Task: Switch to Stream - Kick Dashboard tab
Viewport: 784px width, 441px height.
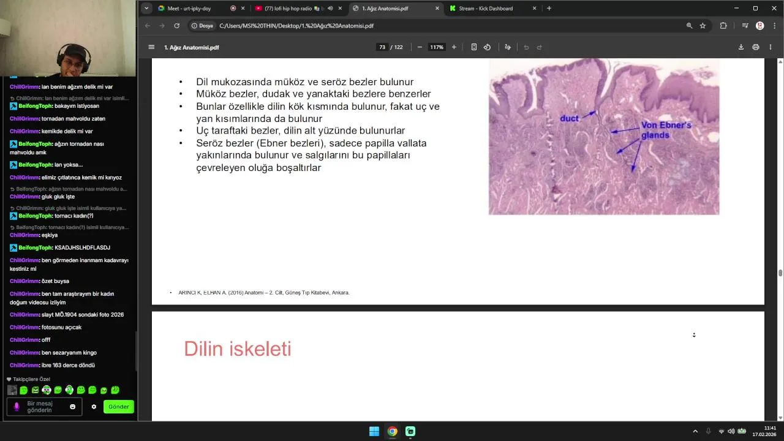Action: click(492, 9)
